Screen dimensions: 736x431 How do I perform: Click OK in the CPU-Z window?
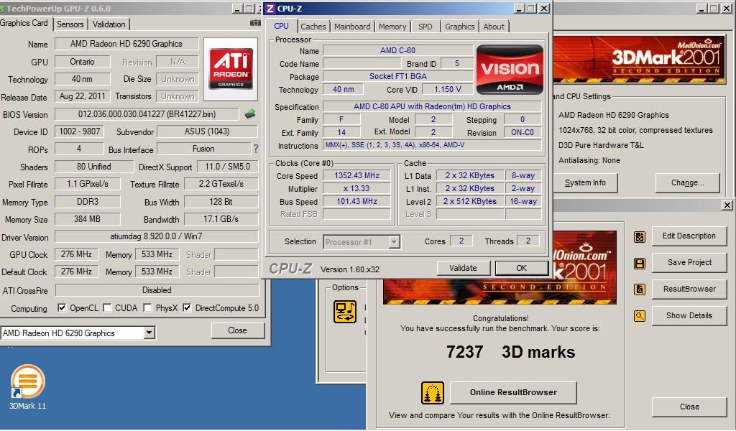[x=522, y=268]
